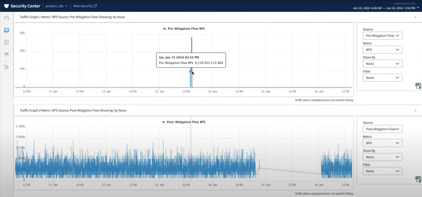Select the dashboard gauge icon in the sidebar

click(6, 18)
